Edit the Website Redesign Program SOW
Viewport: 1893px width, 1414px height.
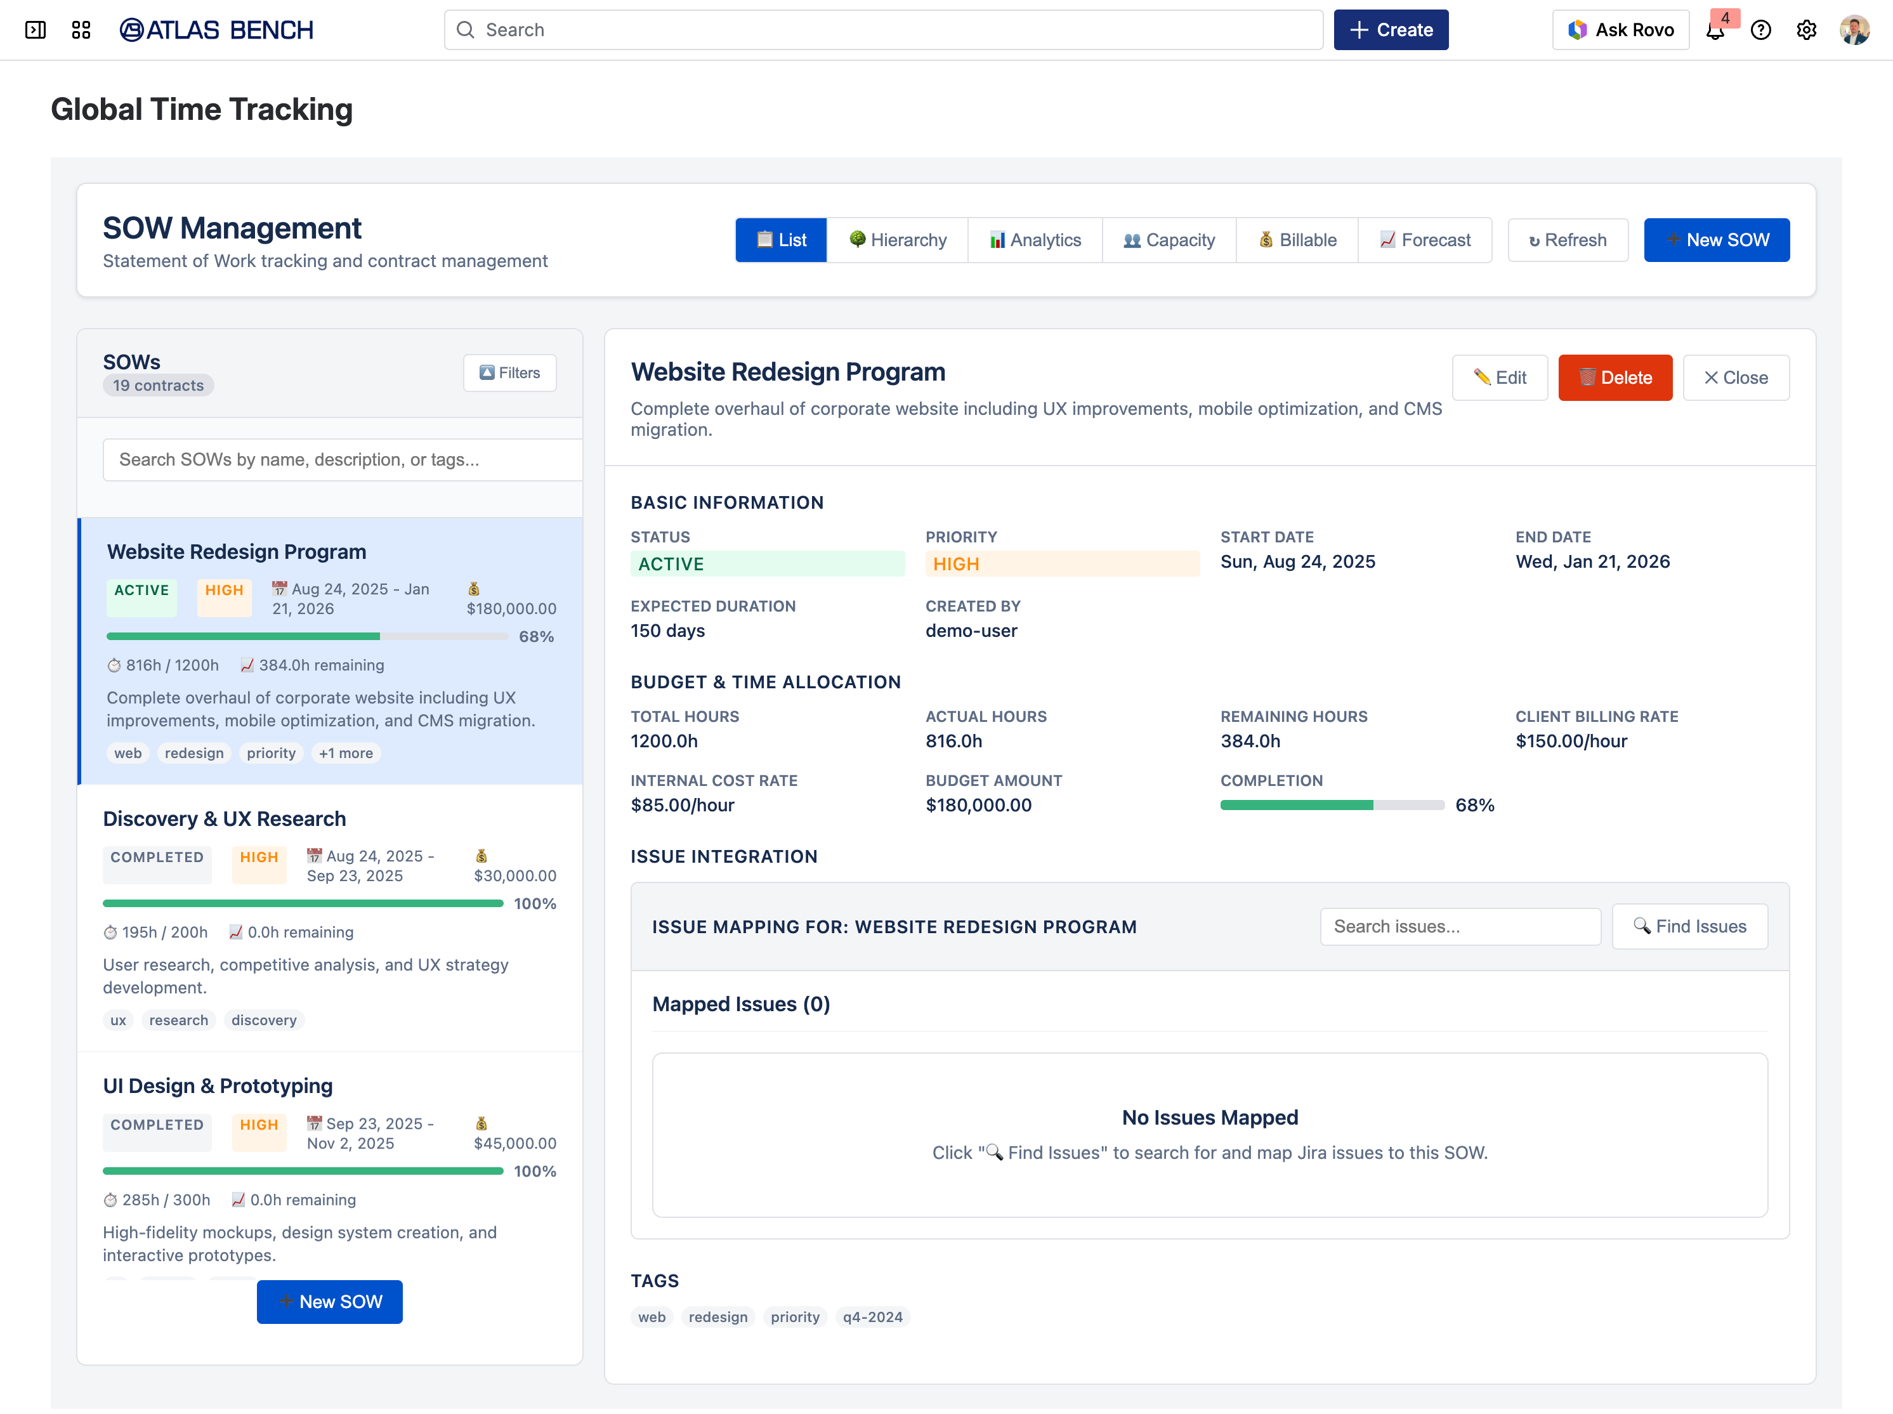[x=1499, y=377]
